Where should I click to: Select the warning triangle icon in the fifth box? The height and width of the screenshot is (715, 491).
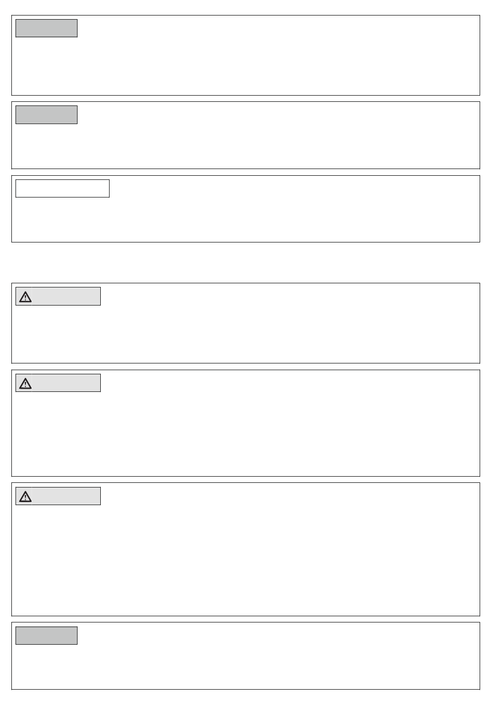pos(25,383)
